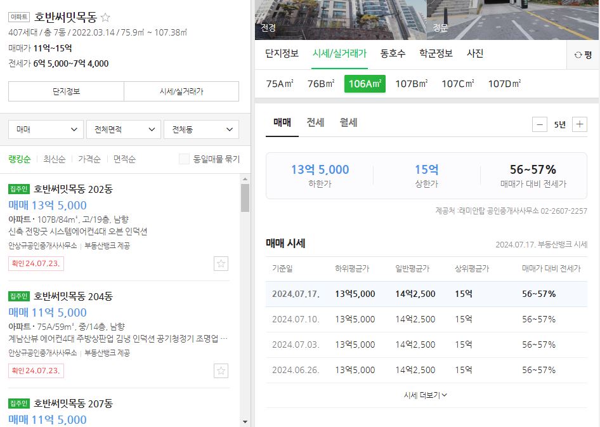This screenshot has height=427, width=600.
Task: Choose the 107B㎡ area type
Action: pos(412,84)
